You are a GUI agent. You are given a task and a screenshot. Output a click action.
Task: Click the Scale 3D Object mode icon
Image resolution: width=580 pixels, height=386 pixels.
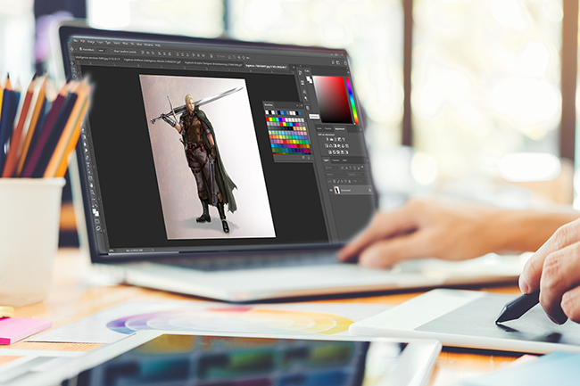247,58
